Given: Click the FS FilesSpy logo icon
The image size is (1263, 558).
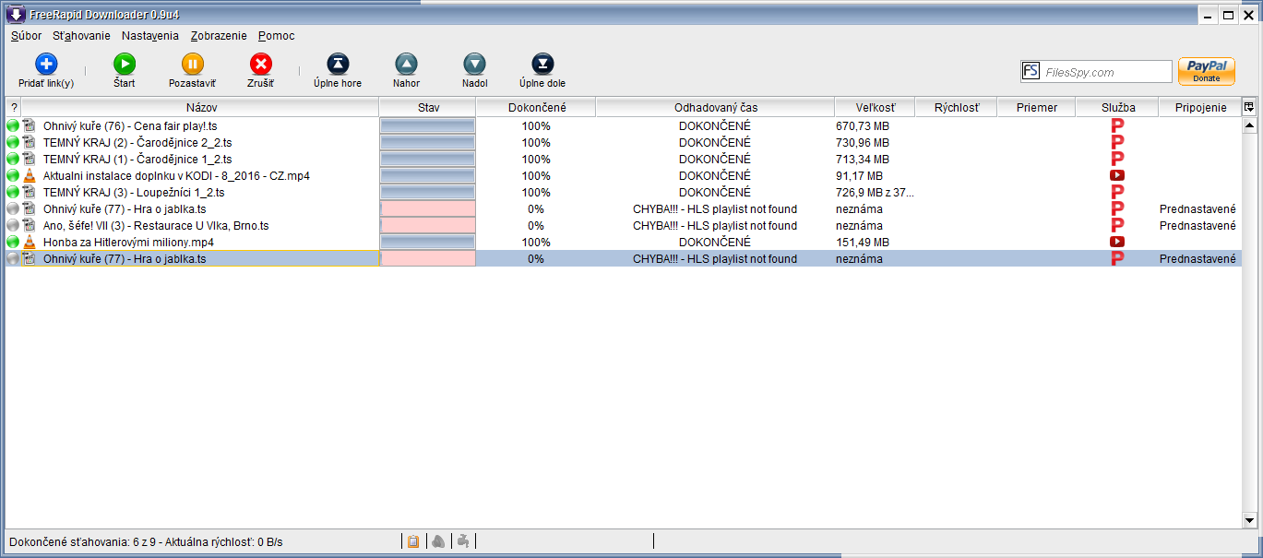Looking at the screenshot, I should [1031, 72].
